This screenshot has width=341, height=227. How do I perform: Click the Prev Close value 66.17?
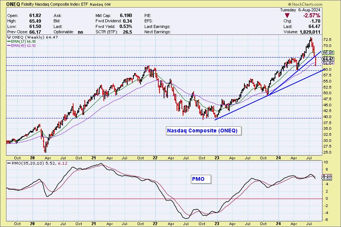pyautogui.click(x=35, y=32)
